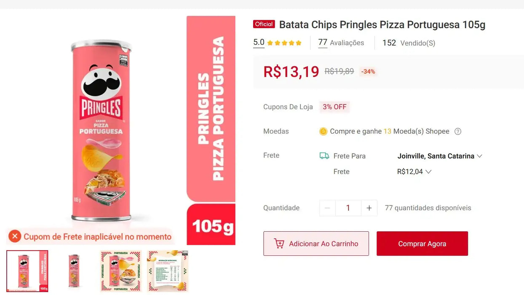The image size is (524, 295).
Task: Click the cart icon in Adicionar Ao Carrinho
Action: click(x=279, y=244)
